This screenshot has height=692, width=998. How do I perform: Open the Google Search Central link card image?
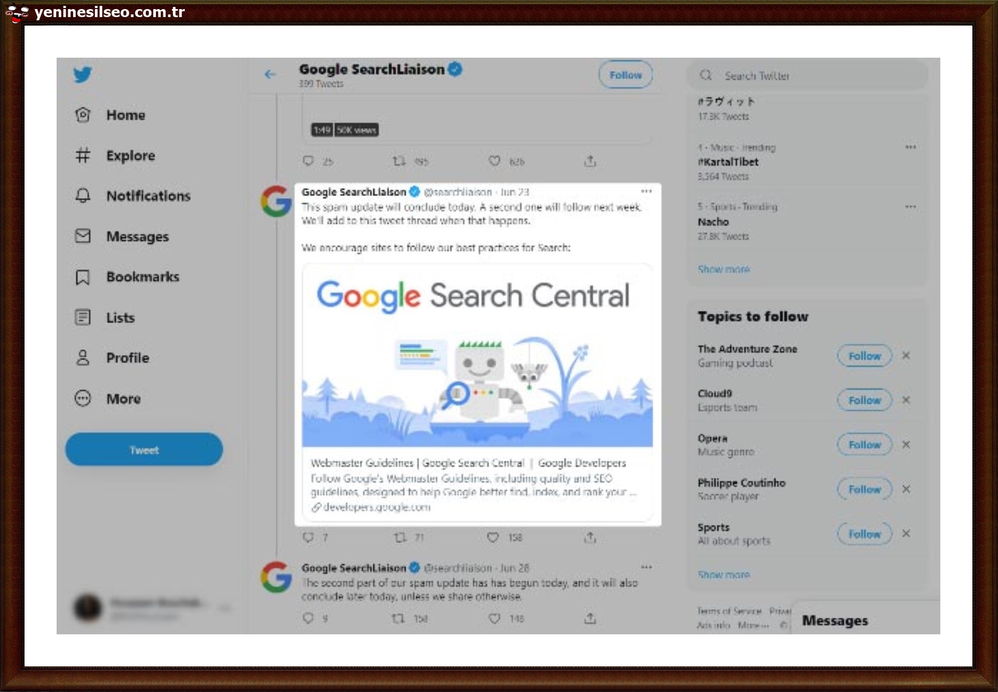[477, 355]
